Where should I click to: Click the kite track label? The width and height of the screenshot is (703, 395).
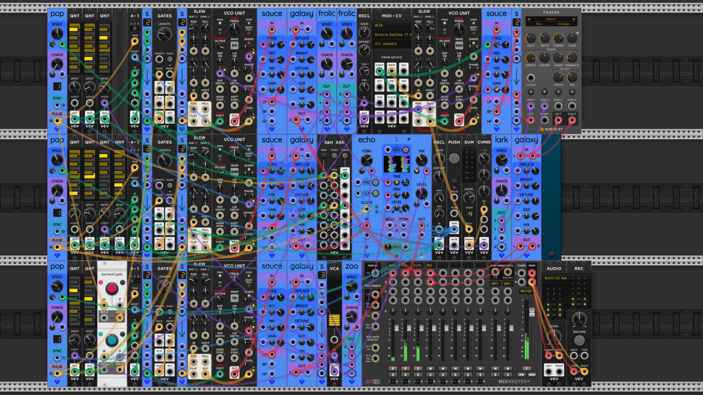(417, 265)
